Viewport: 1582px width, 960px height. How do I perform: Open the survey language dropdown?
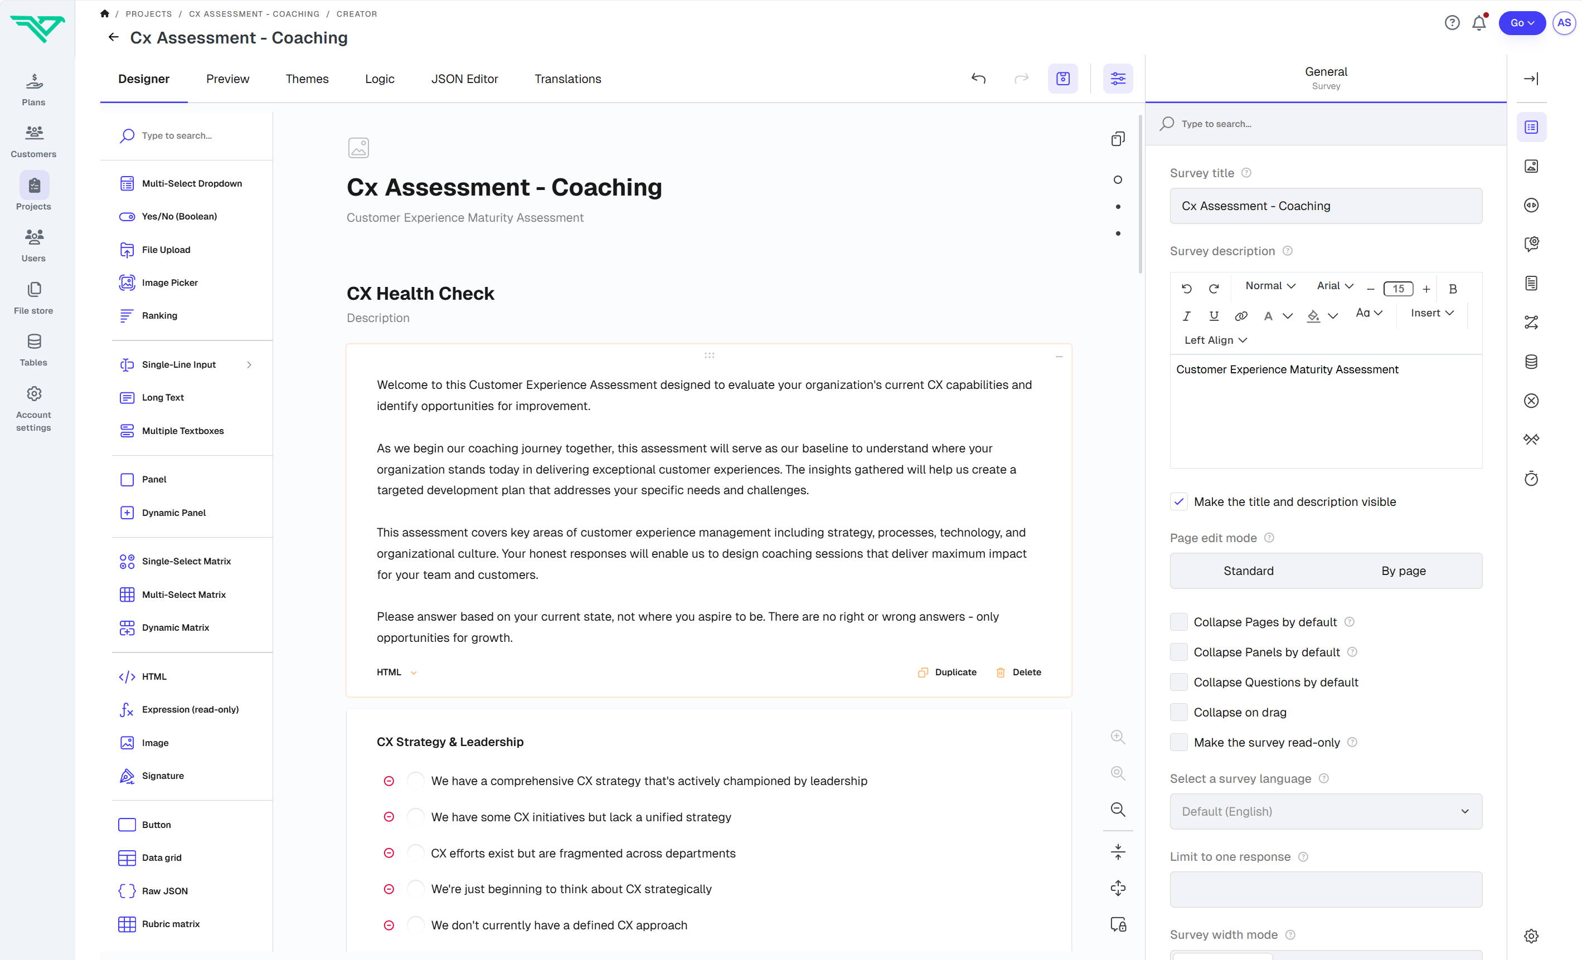[x=1325, y=811]
